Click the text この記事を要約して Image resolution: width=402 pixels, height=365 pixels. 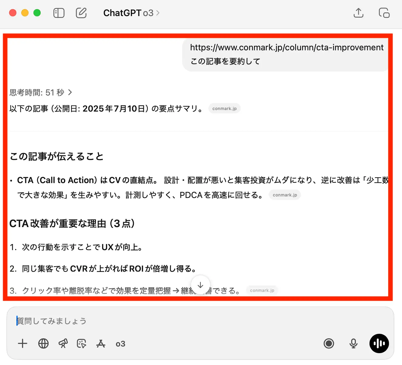point(226,62)
